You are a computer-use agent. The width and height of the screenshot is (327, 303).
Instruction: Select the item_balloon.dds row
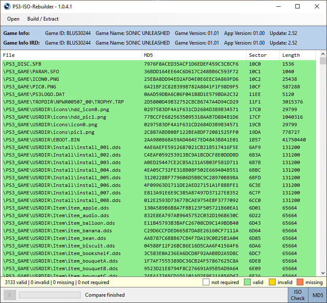(x=159, y=223)
